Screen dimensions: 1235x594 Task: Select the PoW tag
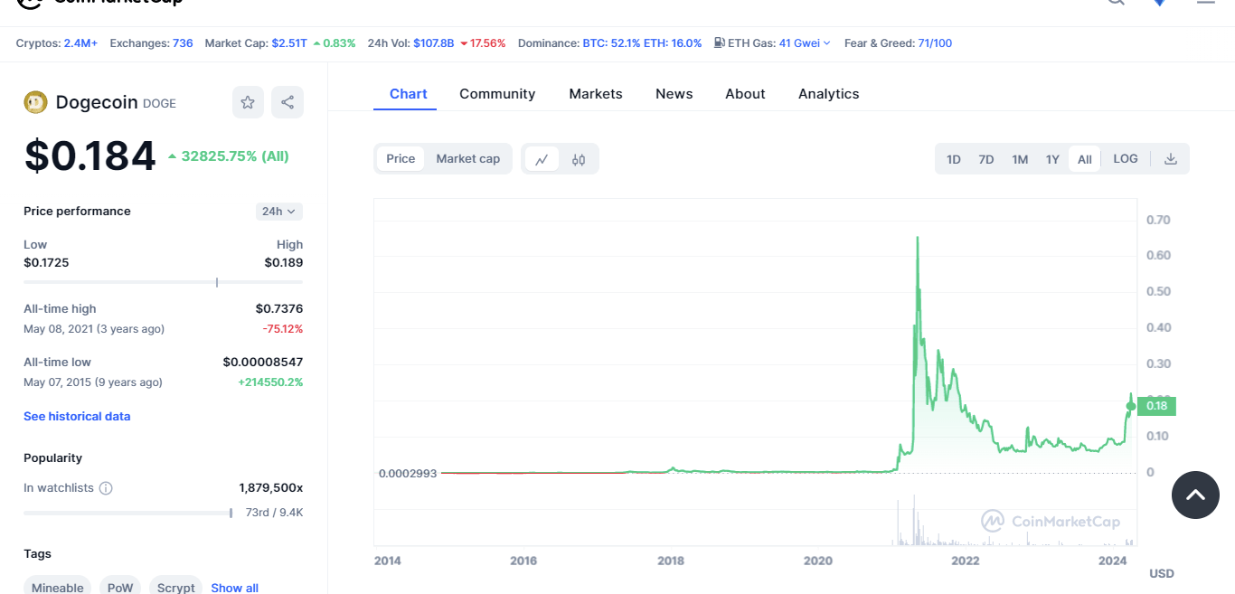click(120, 588)
